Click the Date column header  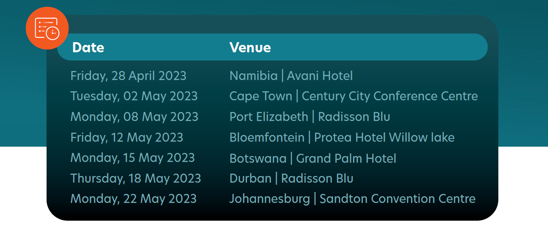(x=88, y=48)
